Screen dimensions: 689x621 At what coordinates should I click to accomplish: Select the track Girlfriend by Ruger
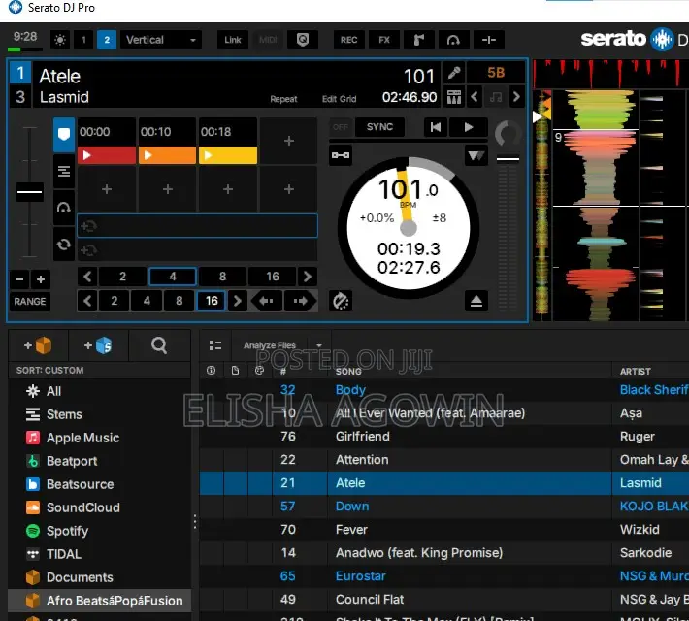point(443,437)
